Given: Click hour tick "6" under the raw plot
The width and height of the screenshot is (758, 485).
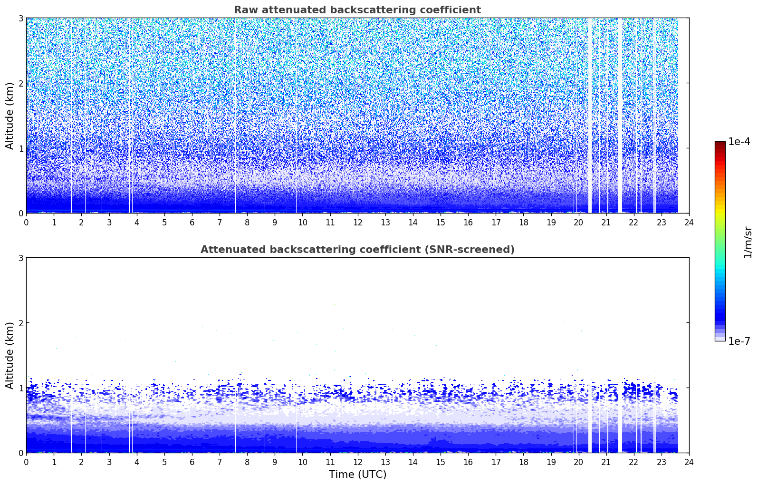Looking at the screenshot, I should 192,222.
